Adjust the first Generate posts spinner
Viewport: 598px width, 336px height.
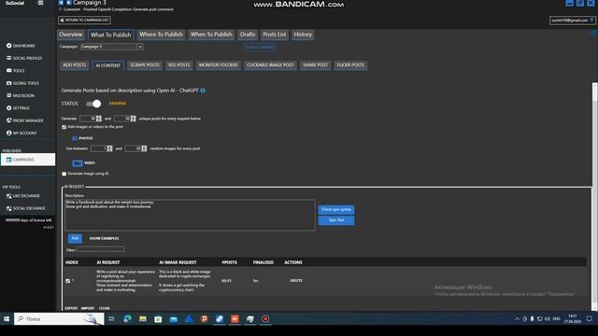99,119
